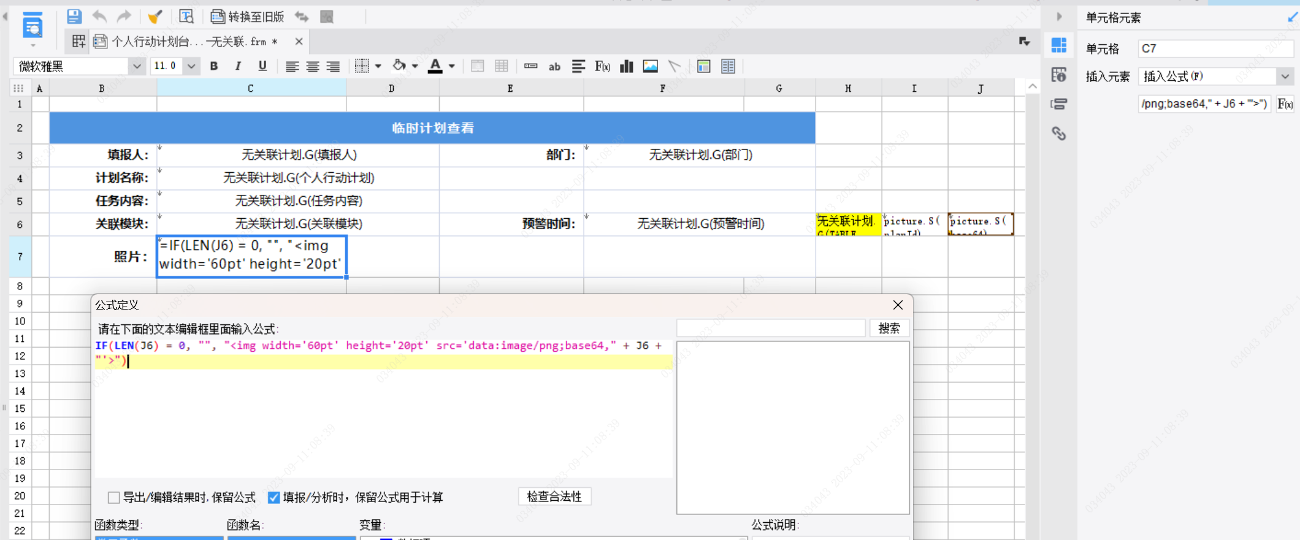
Task: Click the format painter brush icon
Action: [155, 17]
